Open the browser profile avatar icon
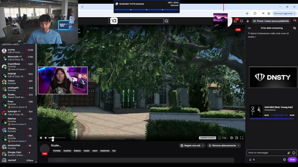Image resolution: width=298 pixels, height=167 pixels. [269, 13]
